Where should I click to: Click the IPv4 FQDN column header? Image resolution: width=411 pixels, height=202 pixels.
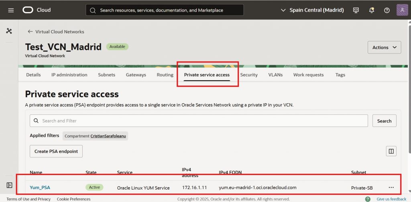(x=230, y=172)
